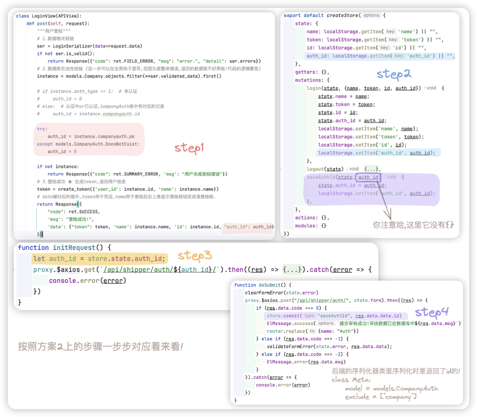
Task: Click the 'modules: {}' line in createStore
Action: pos(311,226)
